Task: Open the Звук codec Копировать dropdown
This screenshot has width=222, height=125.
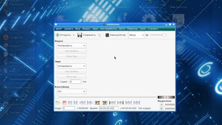Action: coord(71,66)
